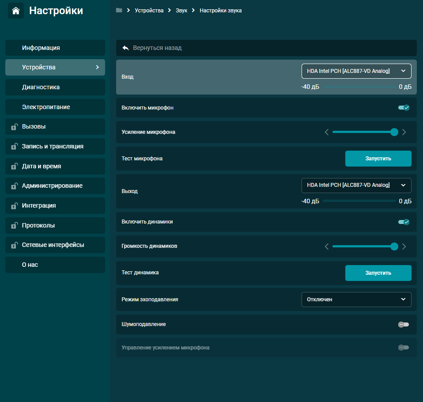Enable the Шумоподавление switch
Screen dimensions: 423x402
404,324
